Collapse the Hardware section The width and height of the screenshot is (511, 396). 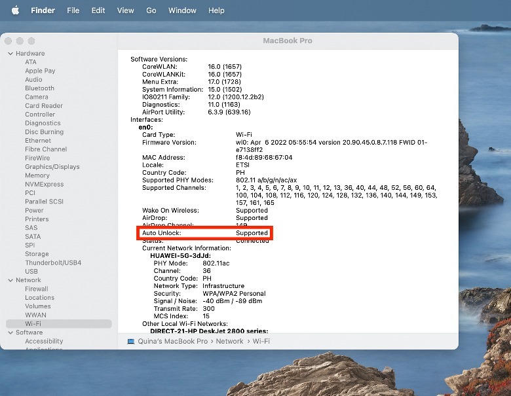(10, 54)
